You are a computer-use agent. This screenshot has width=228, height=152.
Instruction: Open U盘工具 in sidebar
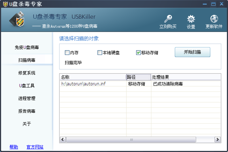pos(27,86)
